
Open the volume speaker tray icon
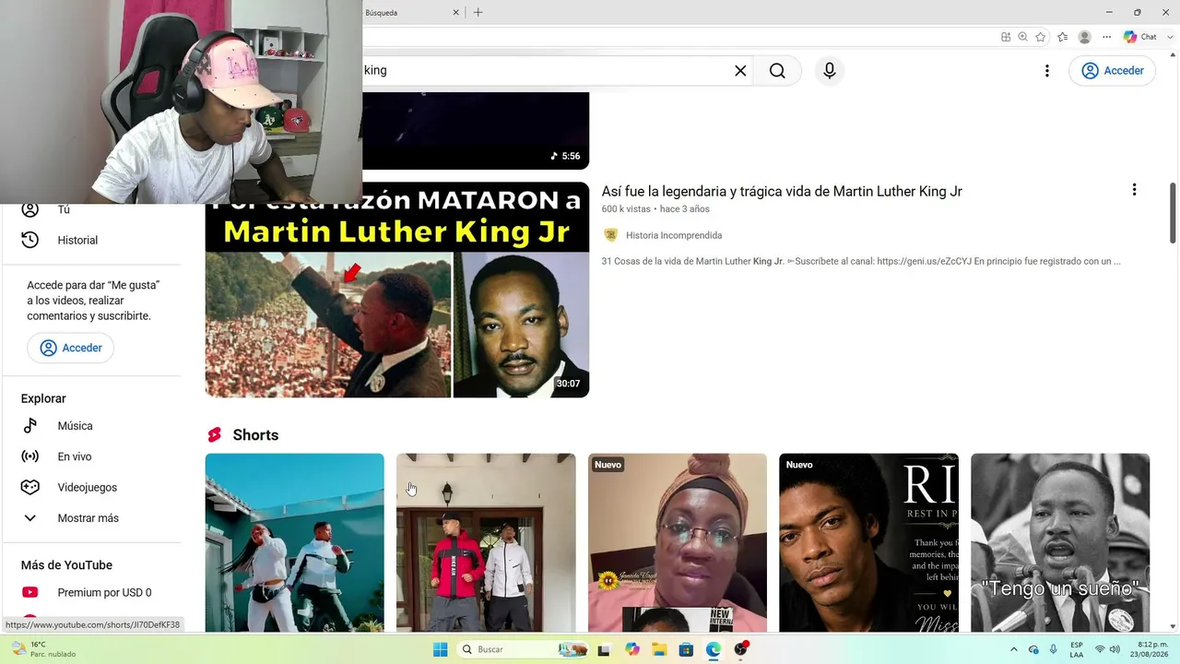coord(1115,649)
